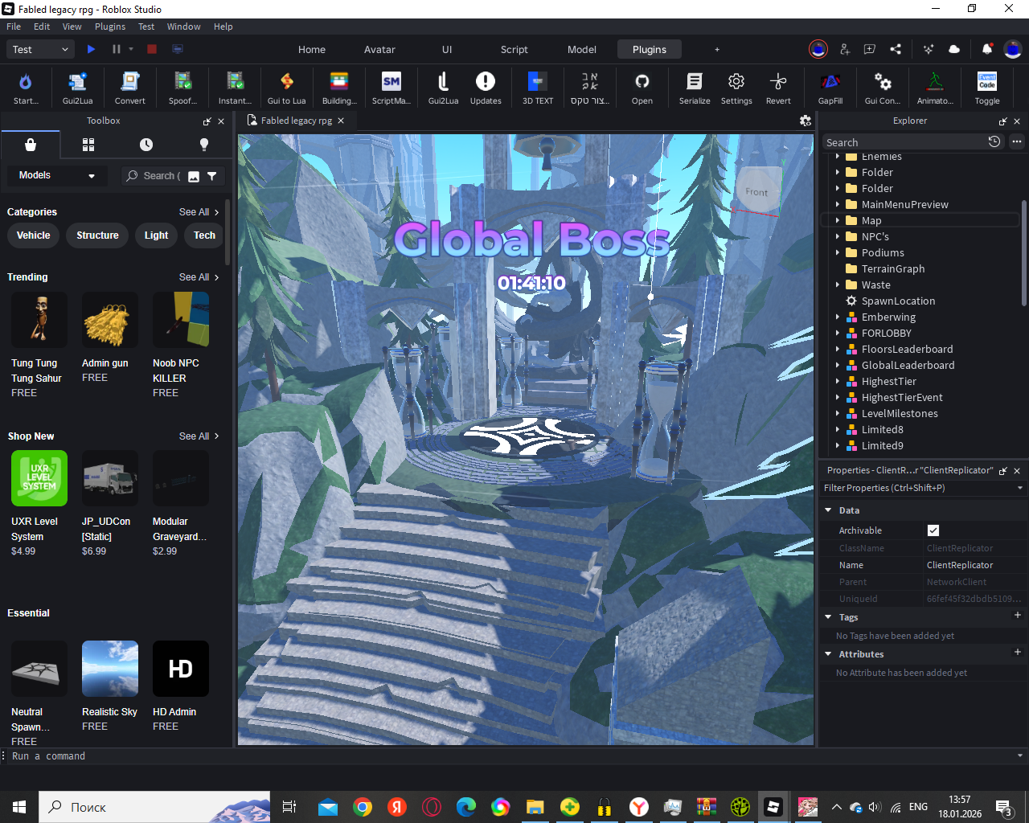The image size is (1029, 823).
Task: Open Chrome from the taskbar
Action: coord(363,807)
